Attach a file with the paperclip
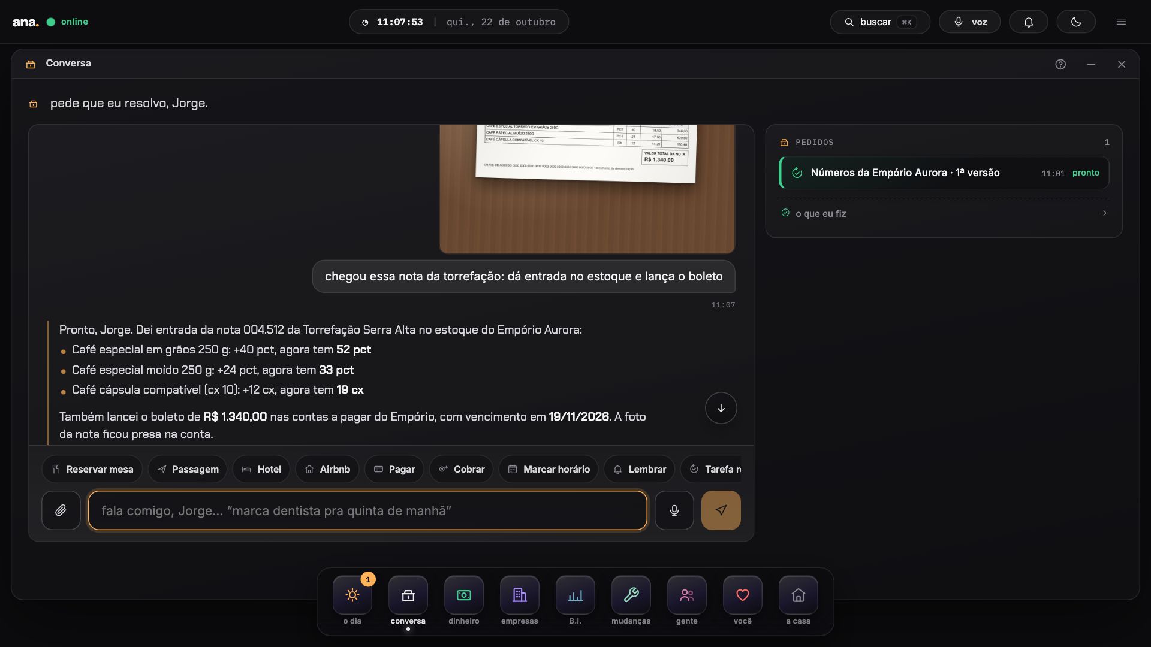The width and height of the screenshot is (1151, 647). tap(61, 510)
